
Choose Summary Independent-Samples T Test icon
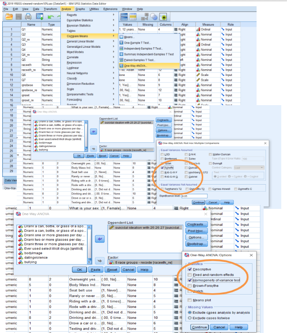[x=121, y=54]
